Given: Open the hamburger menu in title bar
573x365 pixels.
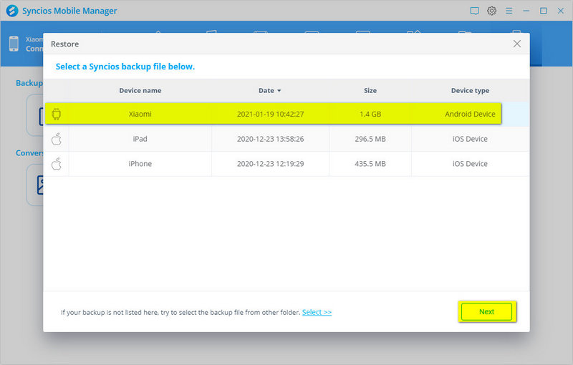Looking at the screenshot, I should [509, 11].
